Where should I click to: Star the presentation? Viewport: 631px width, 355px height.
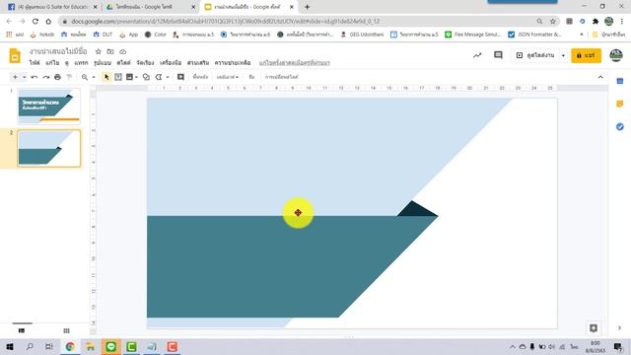99,51
